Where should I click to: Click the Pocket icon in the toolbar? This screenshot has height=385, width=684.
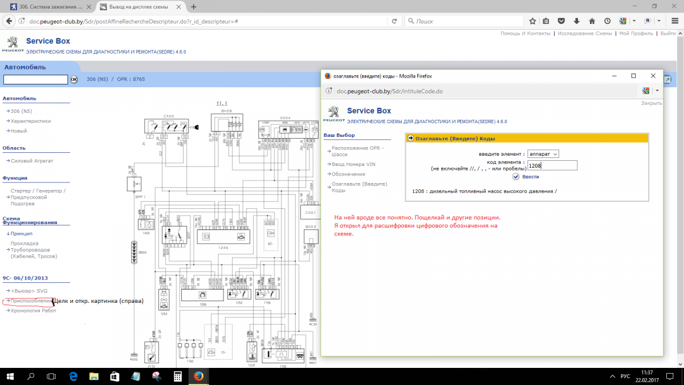(x=561, y=21)
